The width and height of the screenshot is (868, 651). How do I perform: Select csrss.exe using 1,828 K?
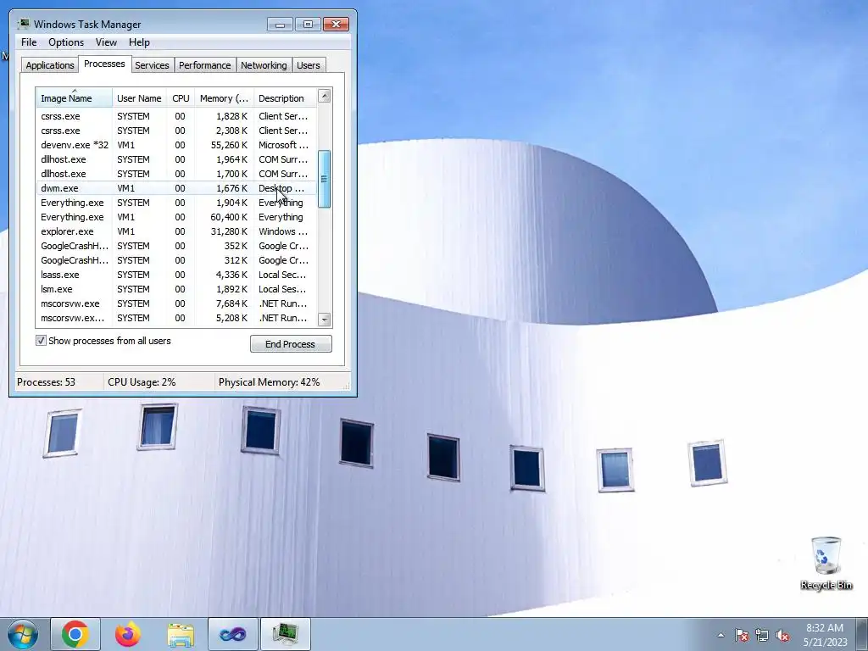(x=176, y=116)
